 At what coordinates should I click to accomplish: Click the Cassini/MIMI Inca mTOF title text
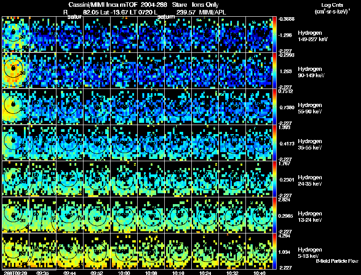click(103, 5)
